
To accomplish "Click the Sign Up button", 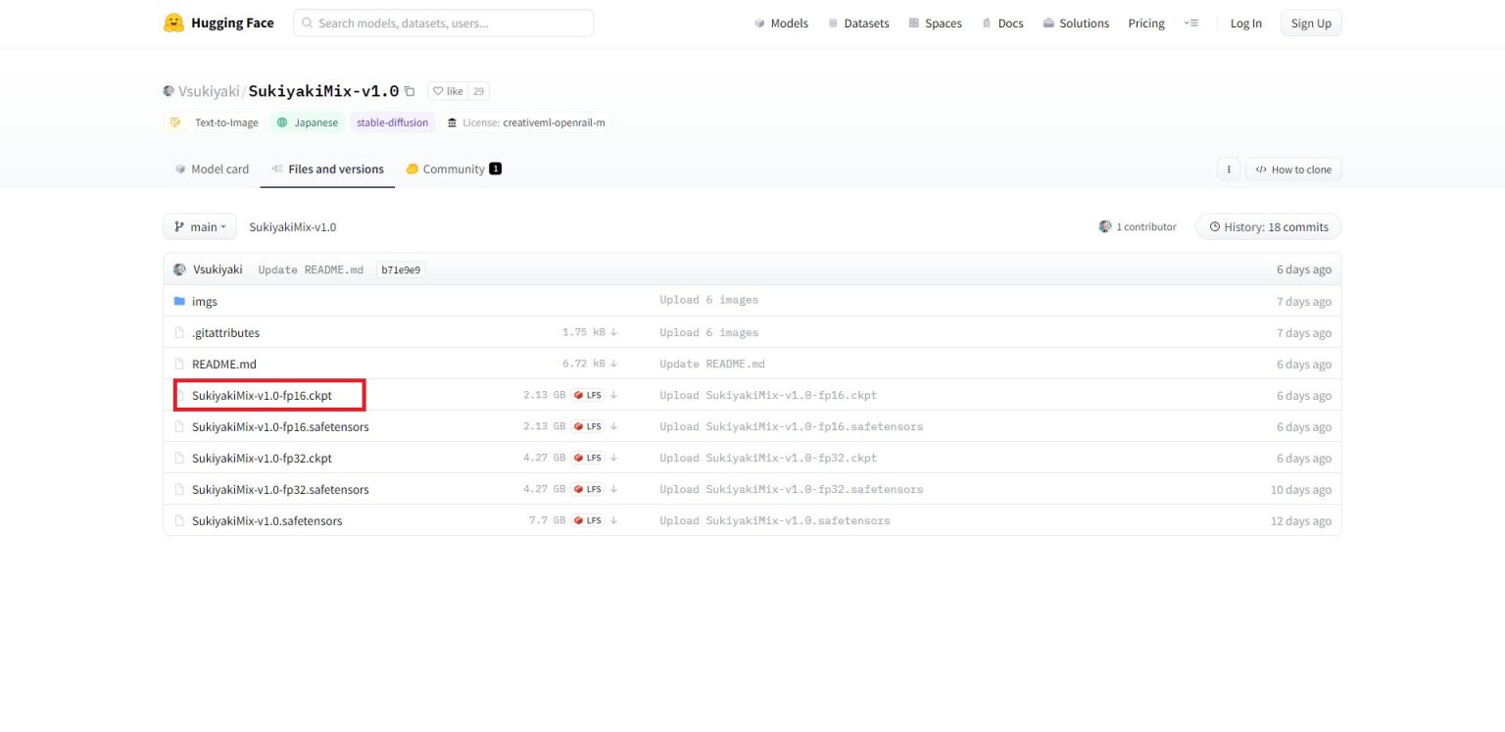I will click(1311, 23).
